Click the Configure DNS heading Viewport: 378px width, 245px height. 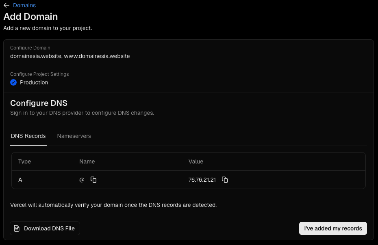(39, 103)
